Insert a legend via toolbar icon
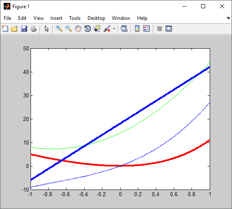 [147, 28]
